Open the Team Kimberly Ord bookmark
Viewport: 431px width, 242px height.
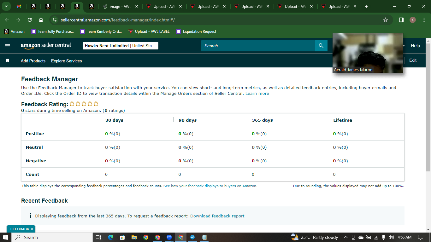[101, 32]
